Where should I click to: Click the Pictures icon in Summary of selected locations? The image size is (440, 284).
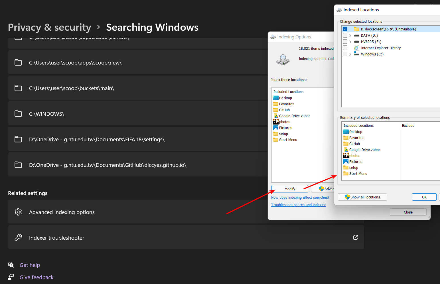coord(346,161)
